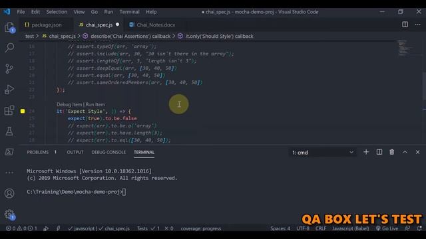Click the 'Debug Item' code lens link
426x239 pixels.
[x=69, y=105]
